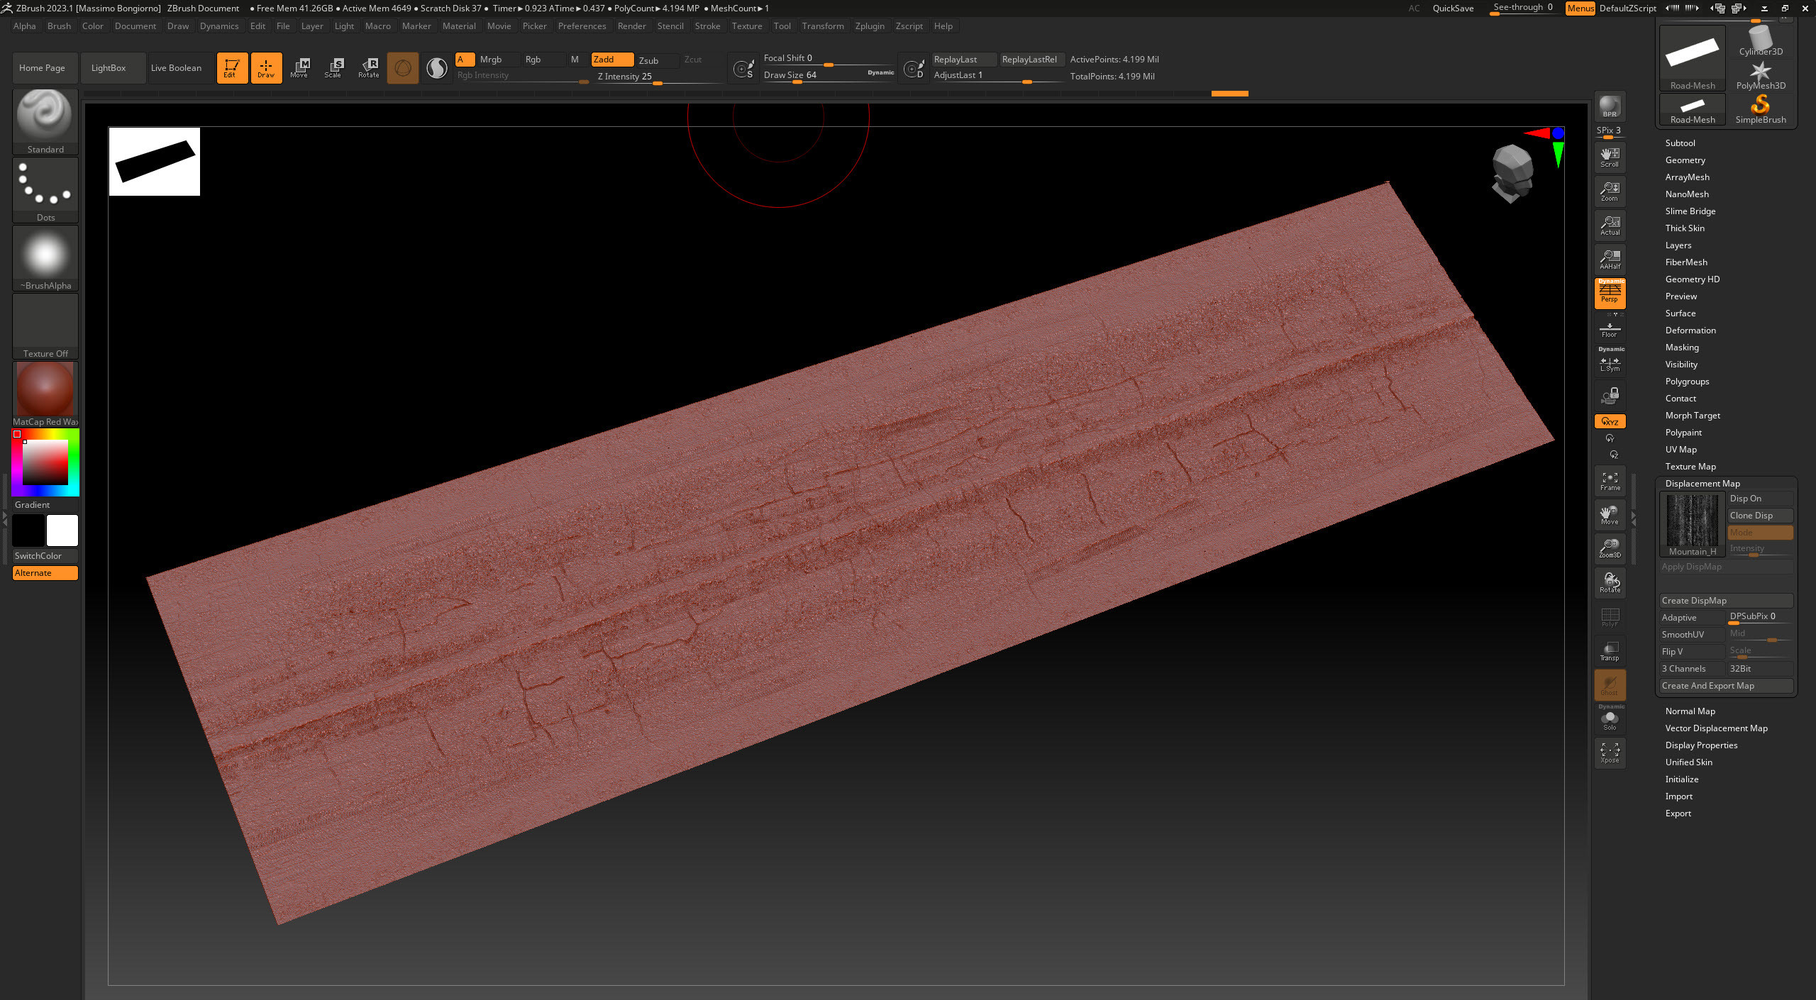Expand the Vector Displacement Map section
1816x1000 pixels.
click(1716, 728)
